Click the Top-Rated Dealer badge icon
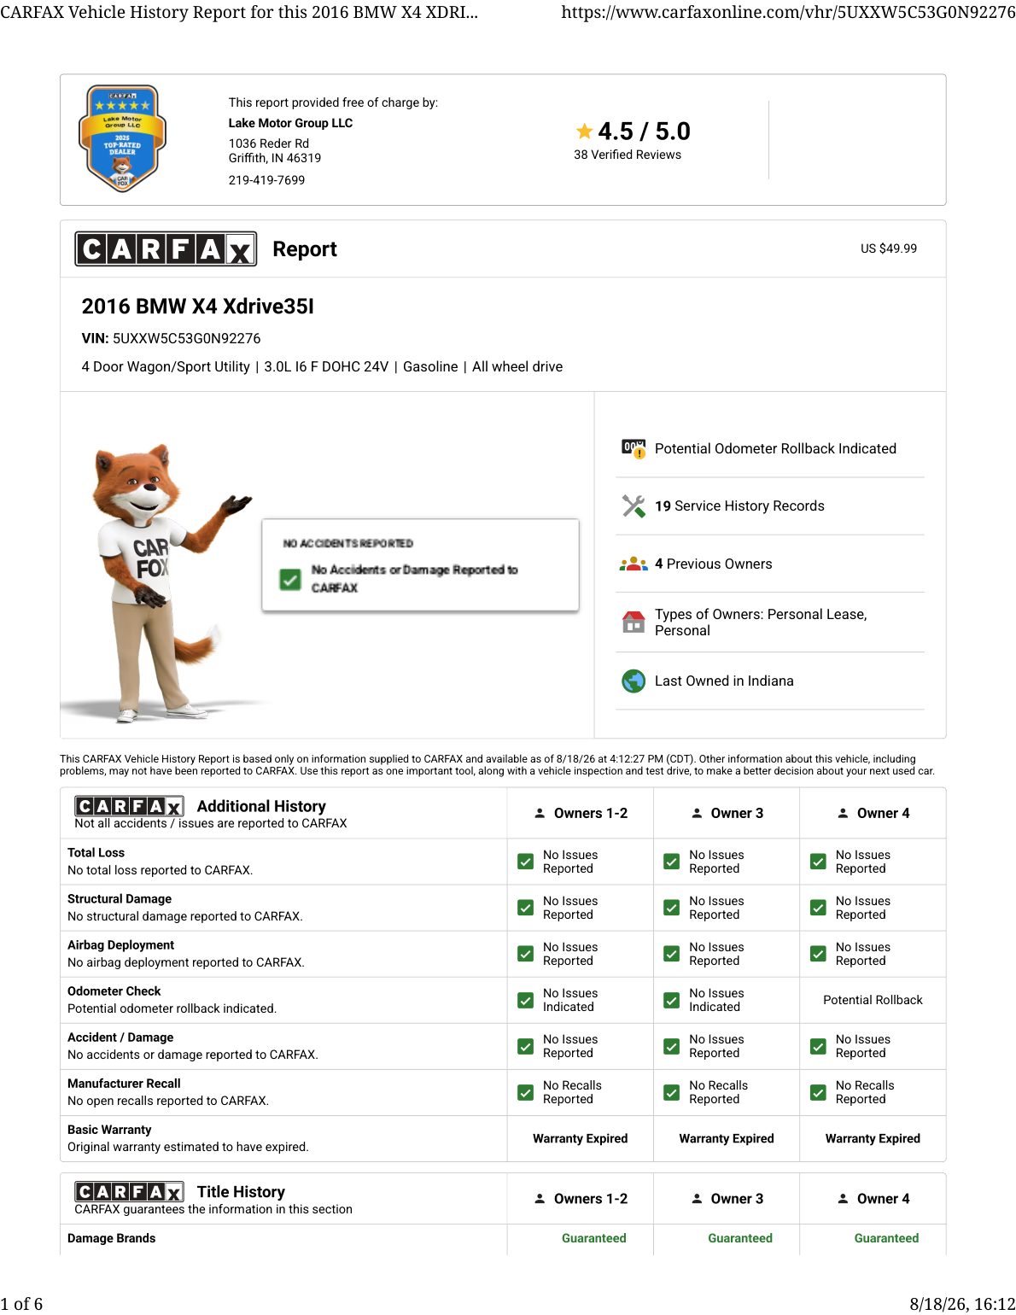1016x1315 pixels. click(122, 138)
